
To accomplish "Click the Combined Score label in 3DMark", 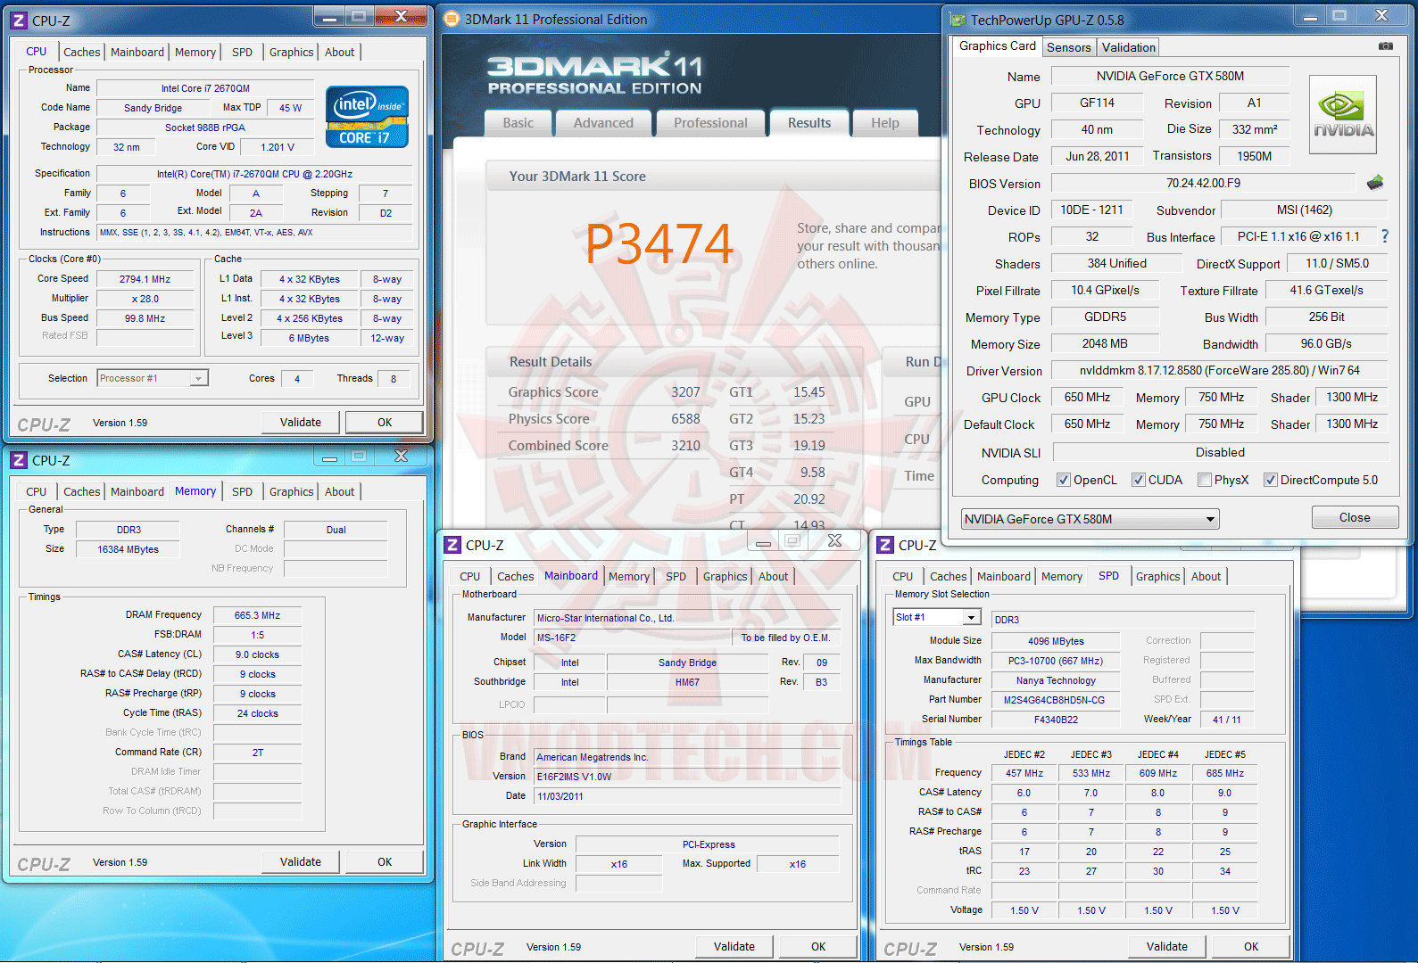I will [x=559, y=446].
